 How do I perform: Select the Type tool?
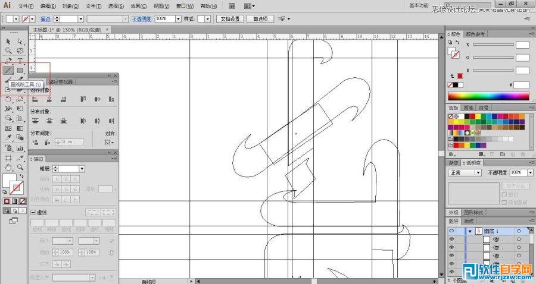pyautogui.click(x=20, y=60)
